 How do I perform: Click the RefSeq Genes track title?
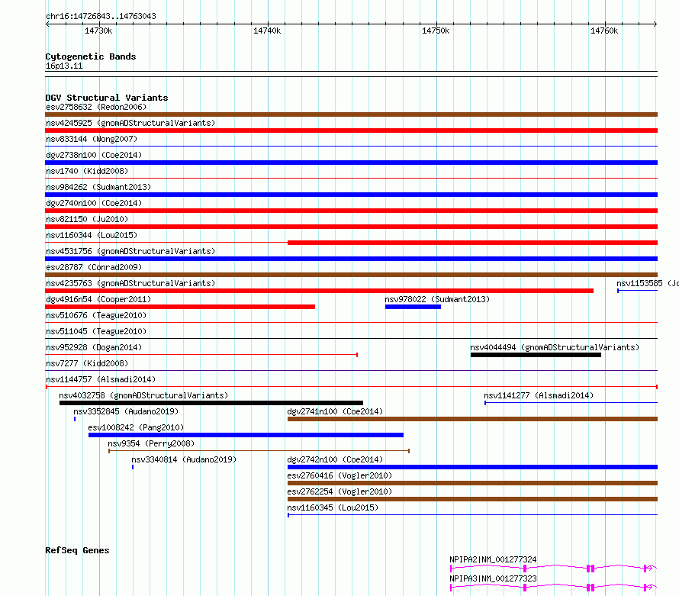tap(77, 550)
